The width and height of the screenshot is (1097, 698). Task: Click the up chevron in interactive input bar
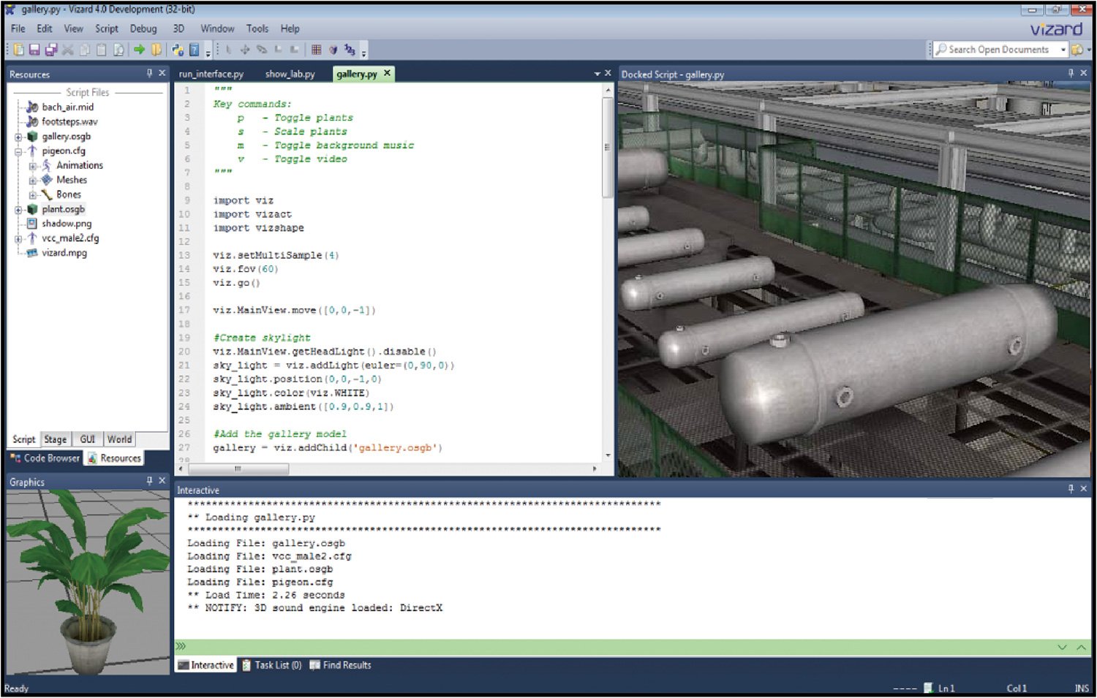1081,648
